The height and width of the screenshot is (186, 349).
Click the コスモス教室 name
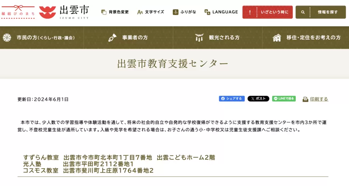tap(41, 170)
